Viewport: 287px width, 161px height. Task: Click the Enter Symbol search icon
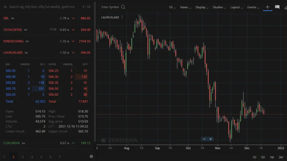123,7
